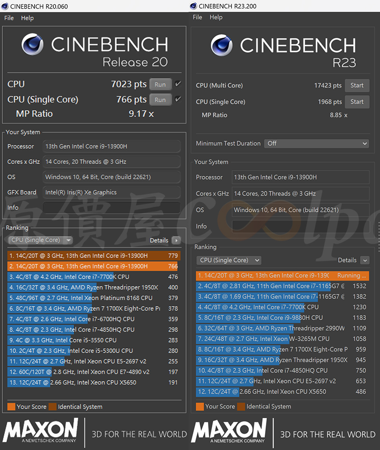Click the brown Identical System swatch in R23
This screenshot has width=380, height=450.
coord(241,406)
